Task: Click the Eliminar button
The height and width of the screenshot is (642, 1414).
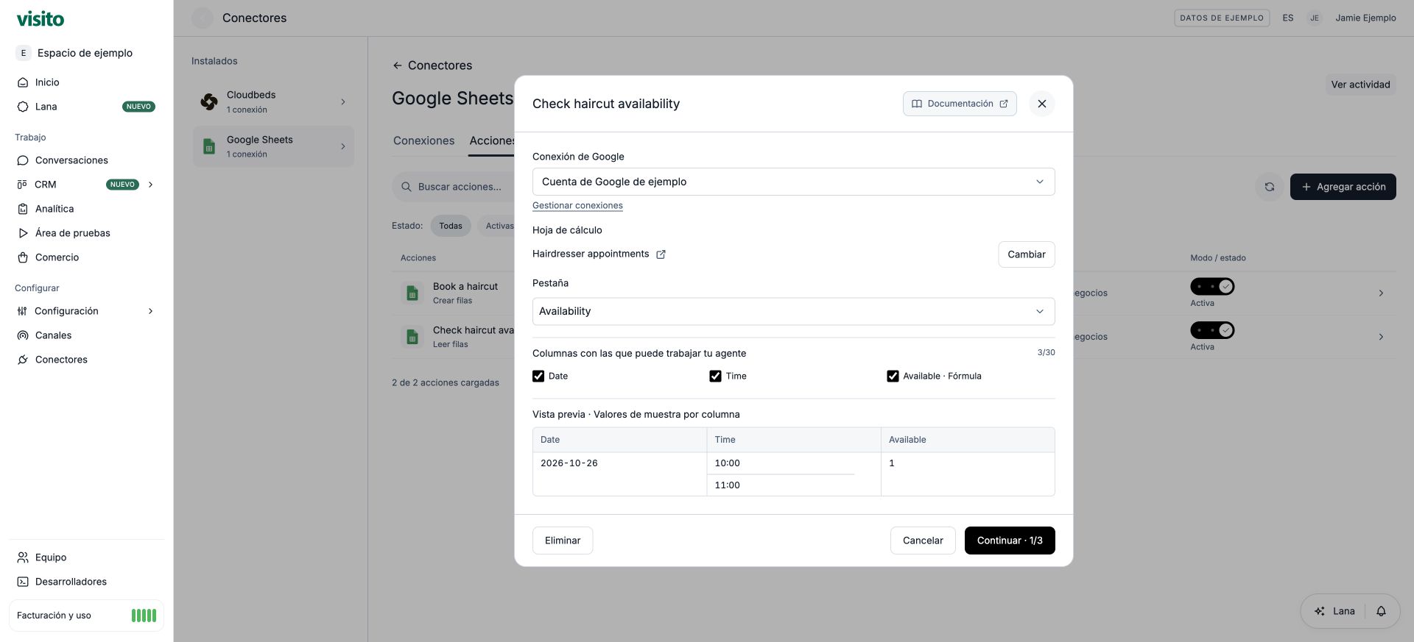Action: click(563, 541)
